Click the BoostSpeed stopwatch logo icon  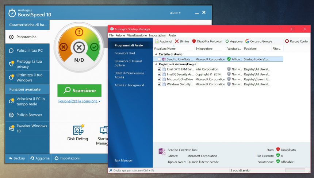pyautogui.click(x=12, y=13)
